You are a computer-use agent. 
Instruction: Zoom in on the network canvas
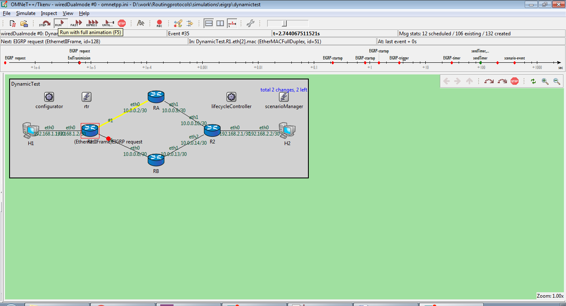(545, 81)
